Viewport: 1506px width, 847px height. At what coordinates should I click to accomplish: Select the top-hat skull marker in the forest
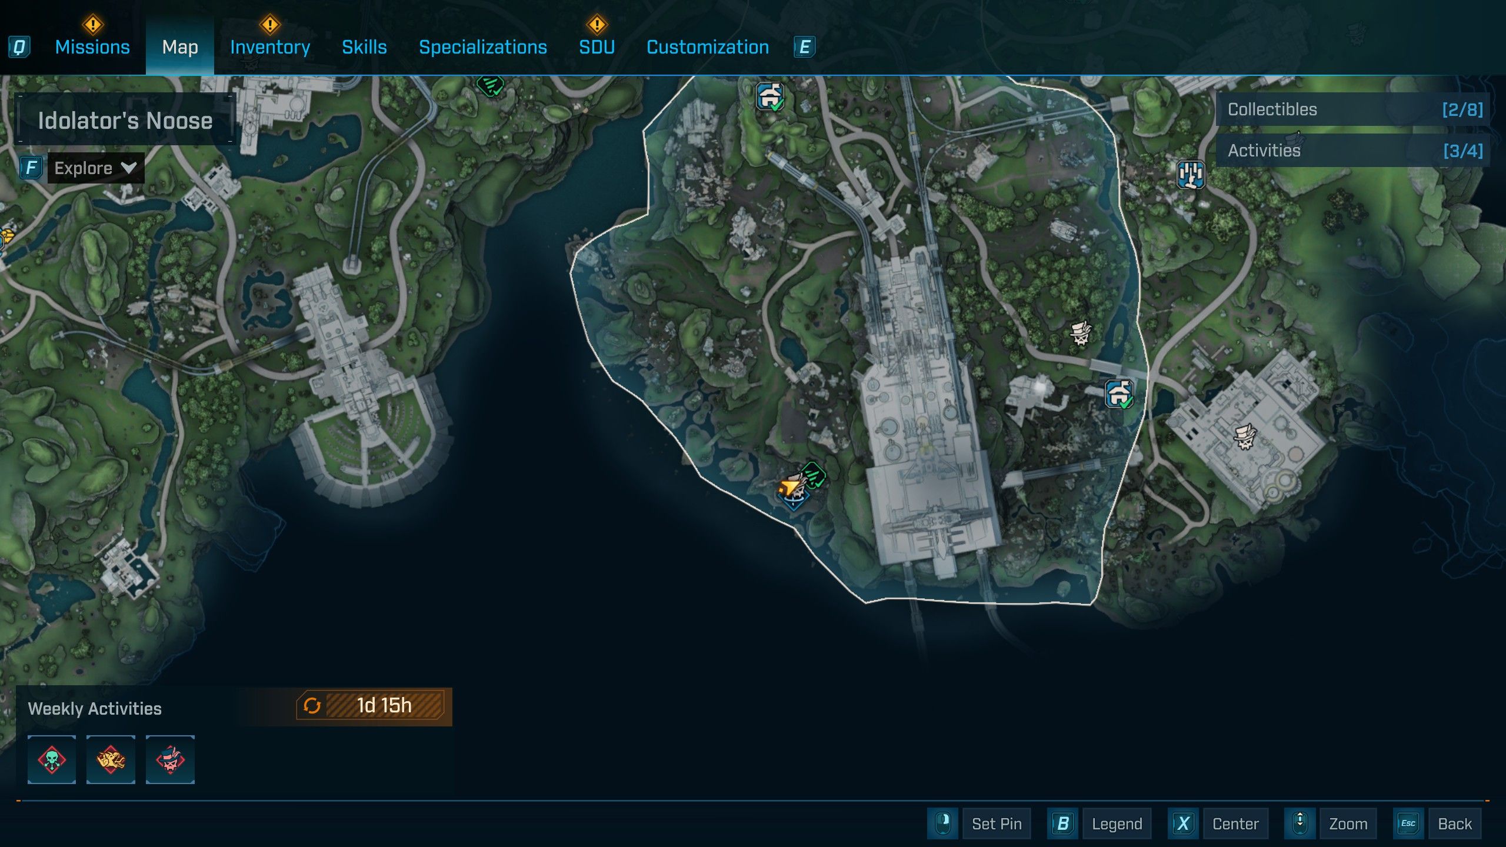point(1080,333)
